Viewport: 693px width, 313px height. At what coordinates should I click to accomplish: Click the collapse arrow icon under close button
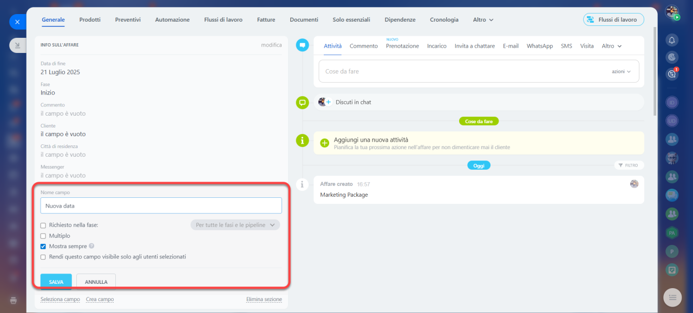click(x=17, y=45)
